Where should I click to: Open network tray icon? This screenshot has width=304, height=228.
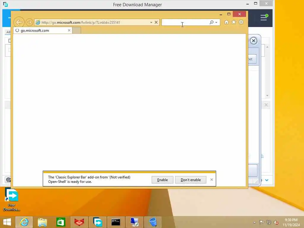click(269, 222)
